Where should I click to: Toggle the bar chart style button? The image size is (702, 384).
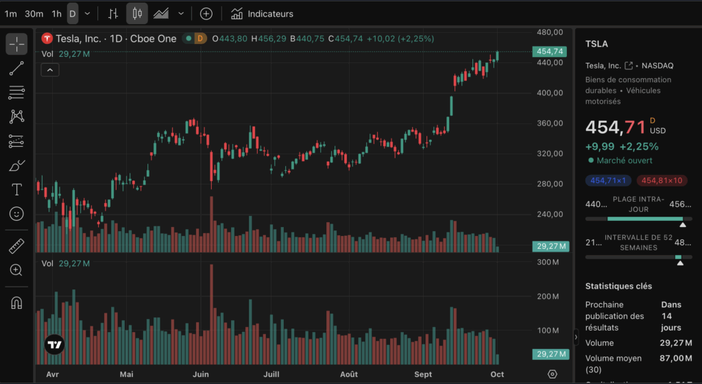[x=114, y=14]
